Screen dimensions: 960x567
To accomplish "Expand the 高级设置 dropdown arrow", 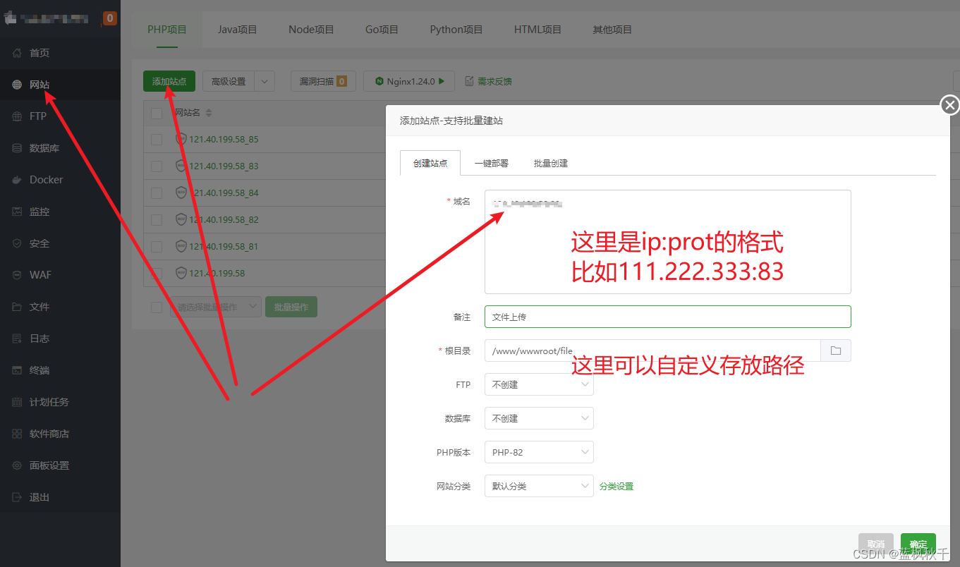I will 265,81.
